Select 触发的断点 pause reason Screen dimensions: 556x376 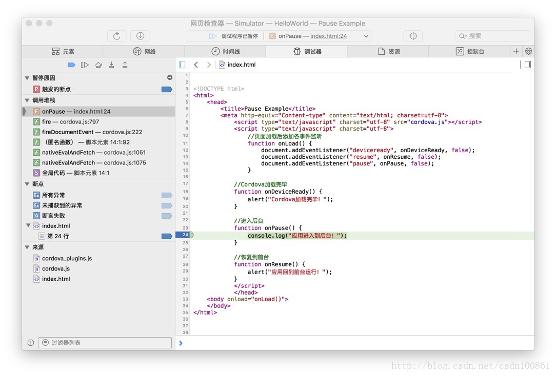(98, 89)
